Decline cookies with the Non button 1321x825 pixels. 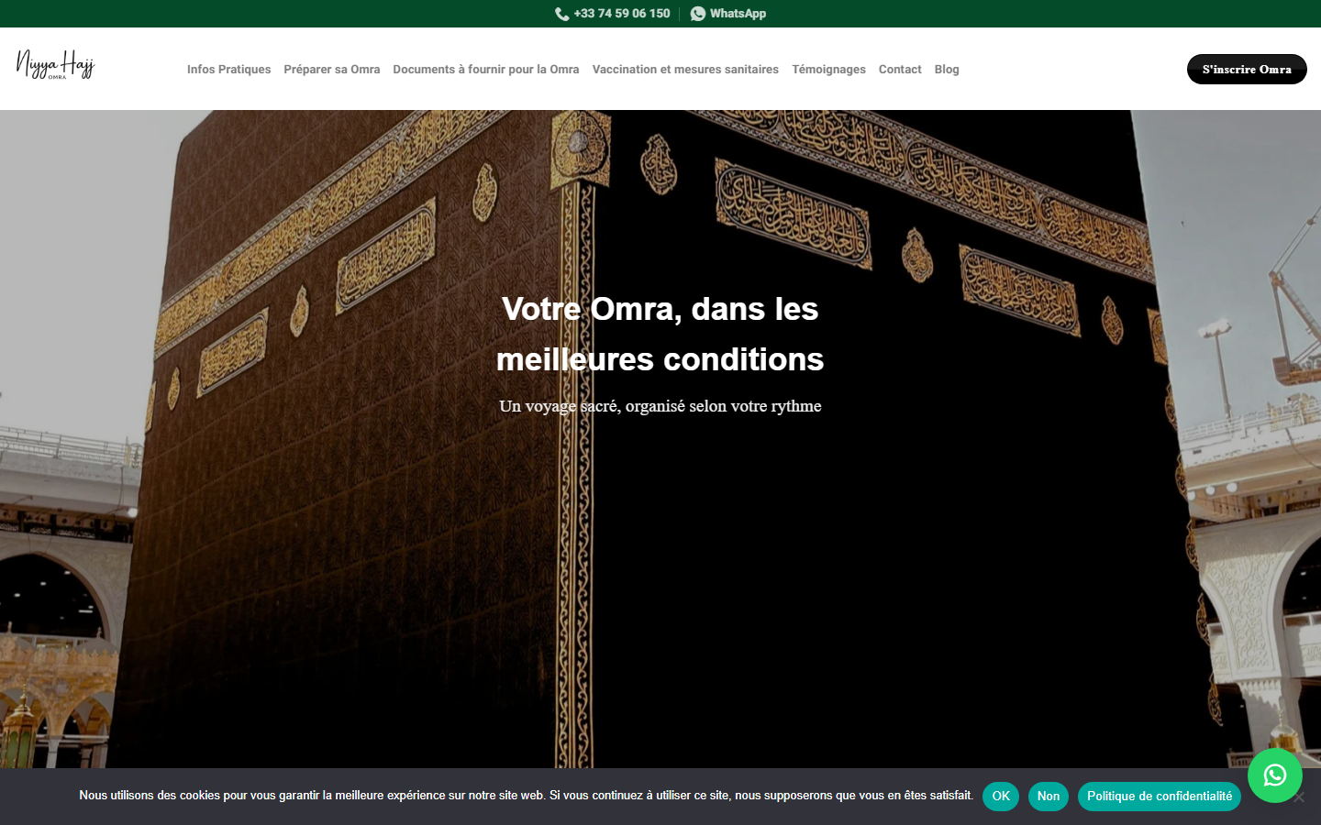(x=1049, y=797)
